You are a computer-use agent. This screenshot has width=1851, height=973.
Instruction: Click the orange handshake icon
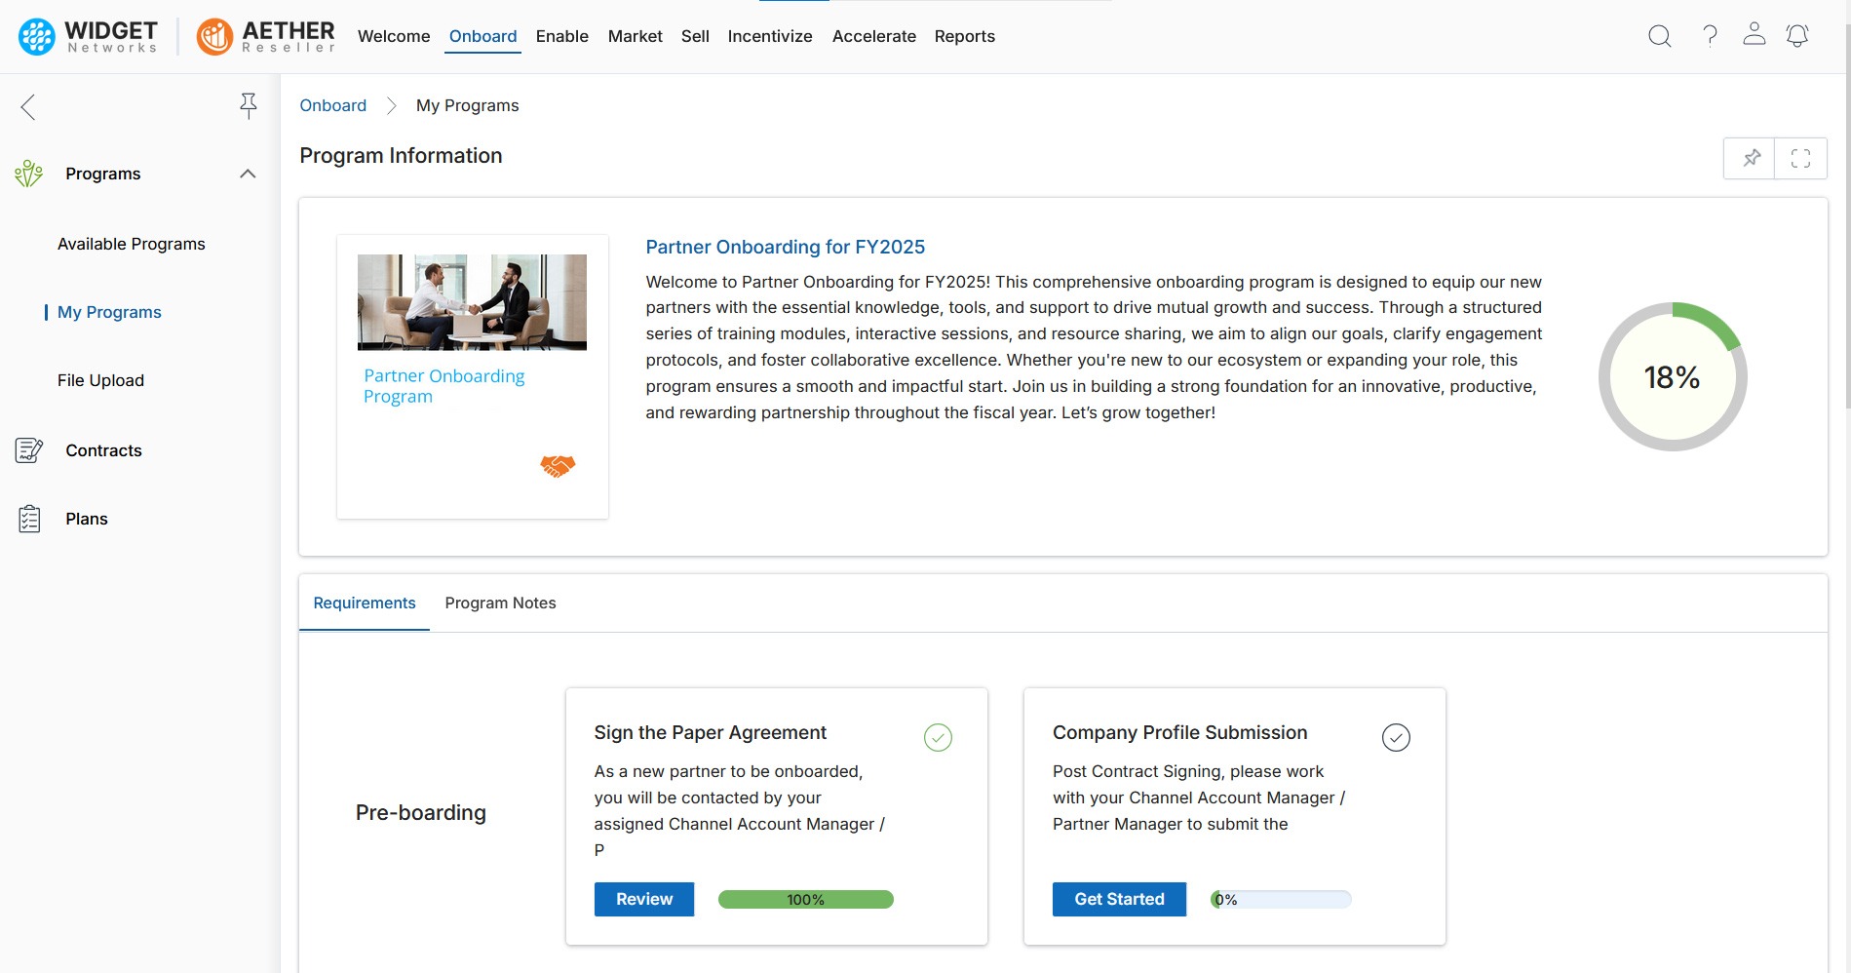pos(558,466)
